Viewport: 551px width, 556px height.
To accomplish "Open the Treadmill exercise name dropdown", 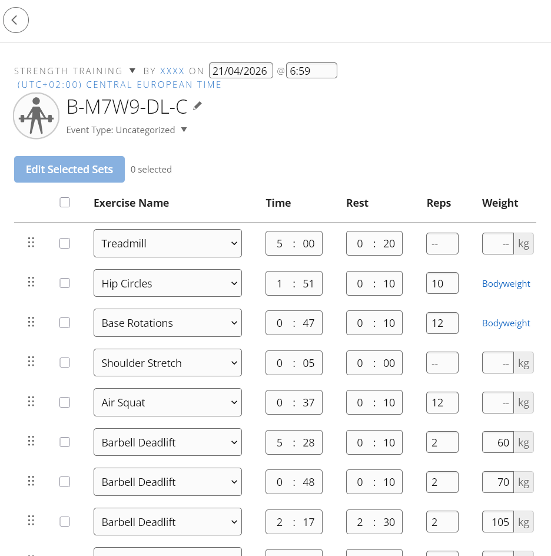I will coord(168,243).
